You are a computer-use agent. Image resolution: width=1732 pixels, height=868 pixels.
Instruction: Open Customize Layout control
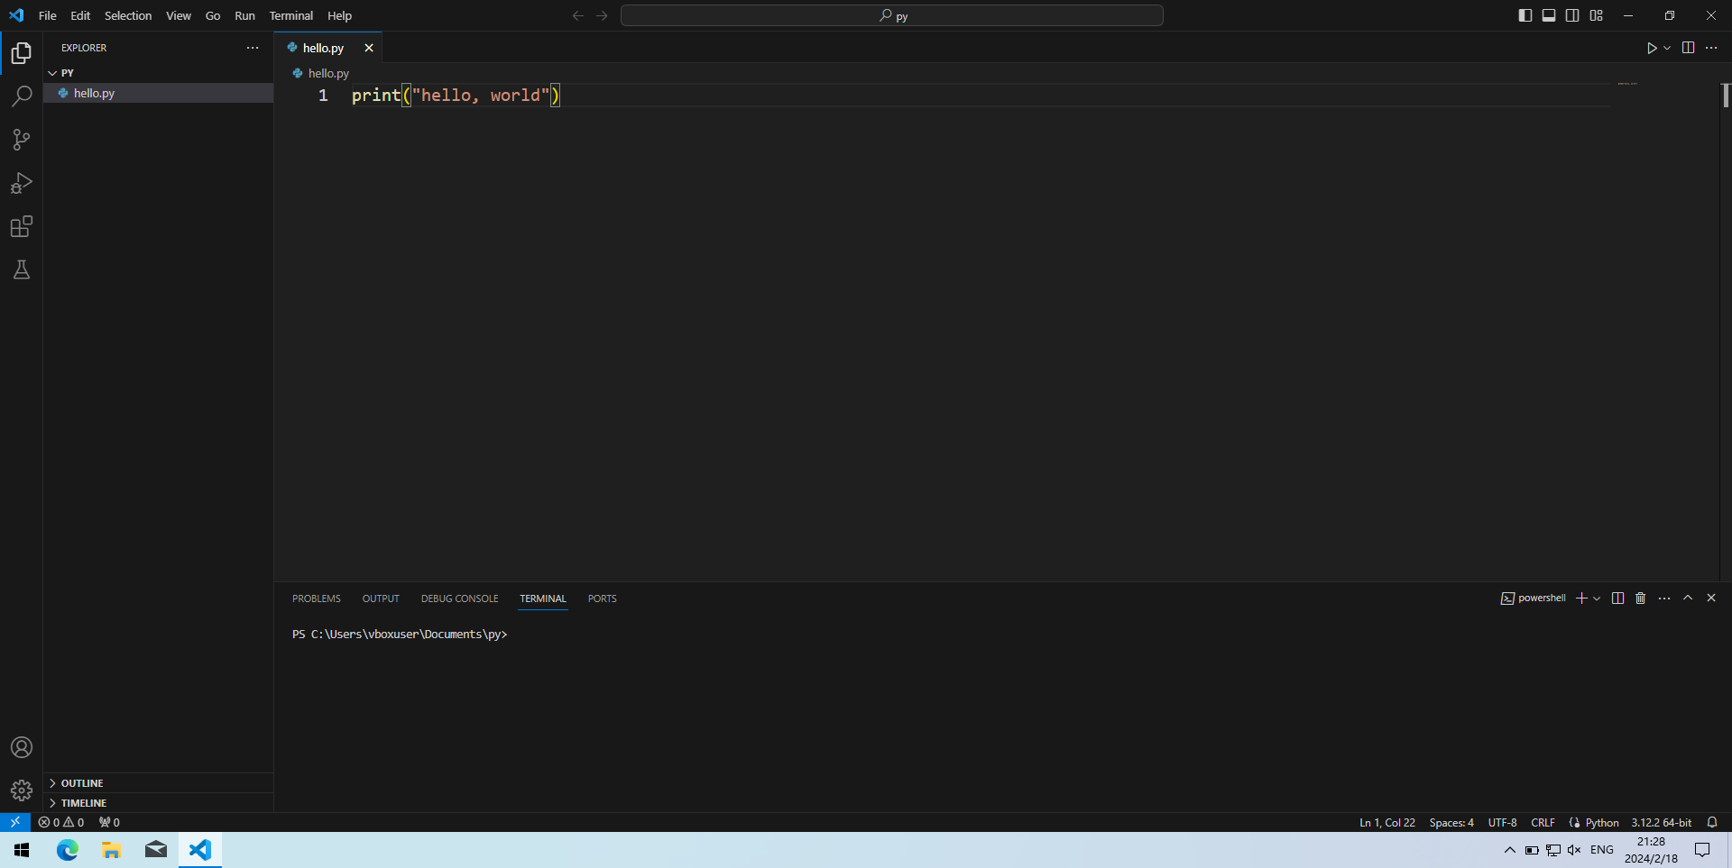[1597, 15]
